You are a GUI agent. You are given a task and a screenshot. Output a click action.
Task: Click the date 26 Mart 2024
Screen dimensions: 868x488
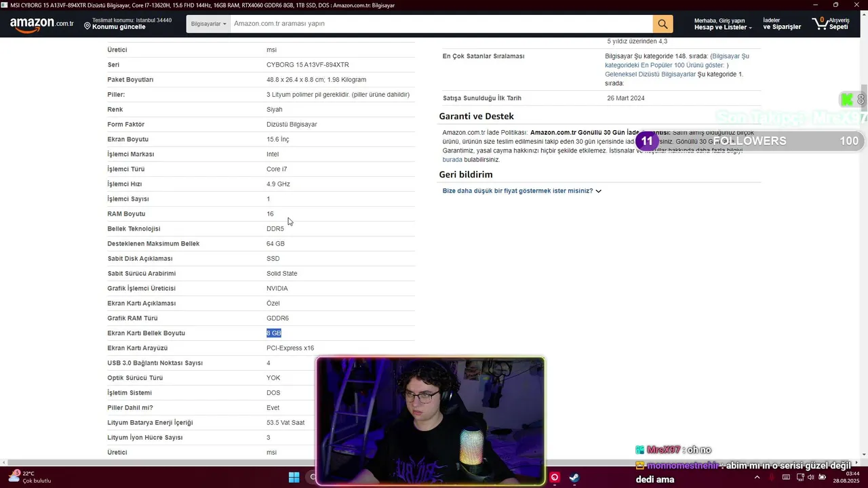click(x=625, y=98)
